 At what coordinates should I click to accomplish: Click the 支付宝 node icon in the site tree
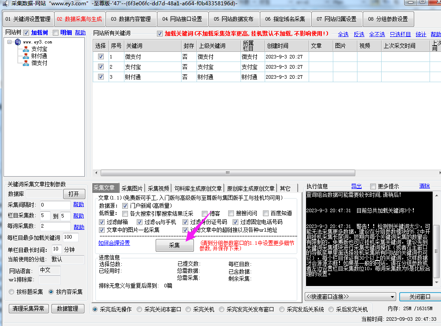[x=26, y=49]
